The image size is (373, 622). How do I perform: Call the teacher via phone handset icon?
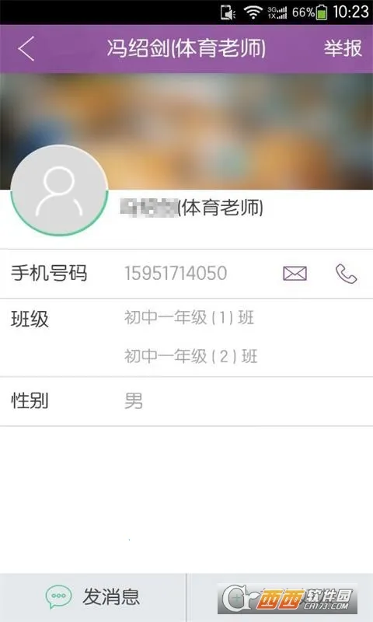click(346, 274)
